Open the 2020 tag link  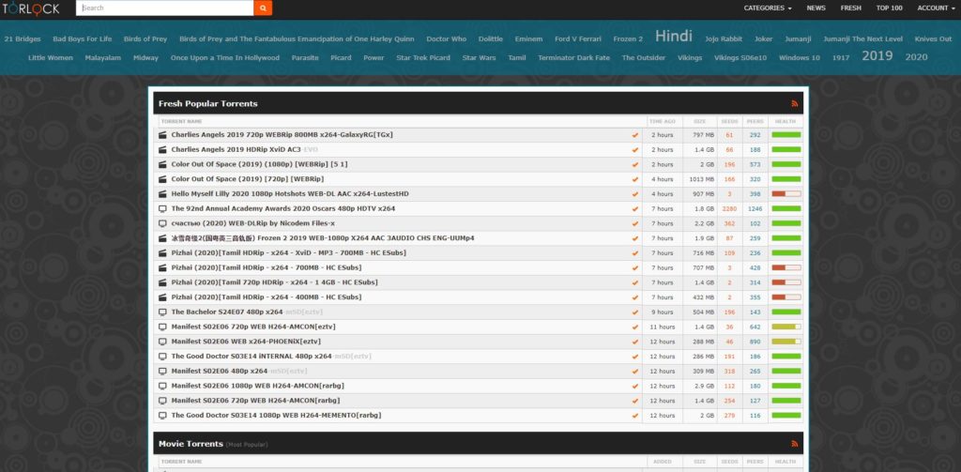916,57
